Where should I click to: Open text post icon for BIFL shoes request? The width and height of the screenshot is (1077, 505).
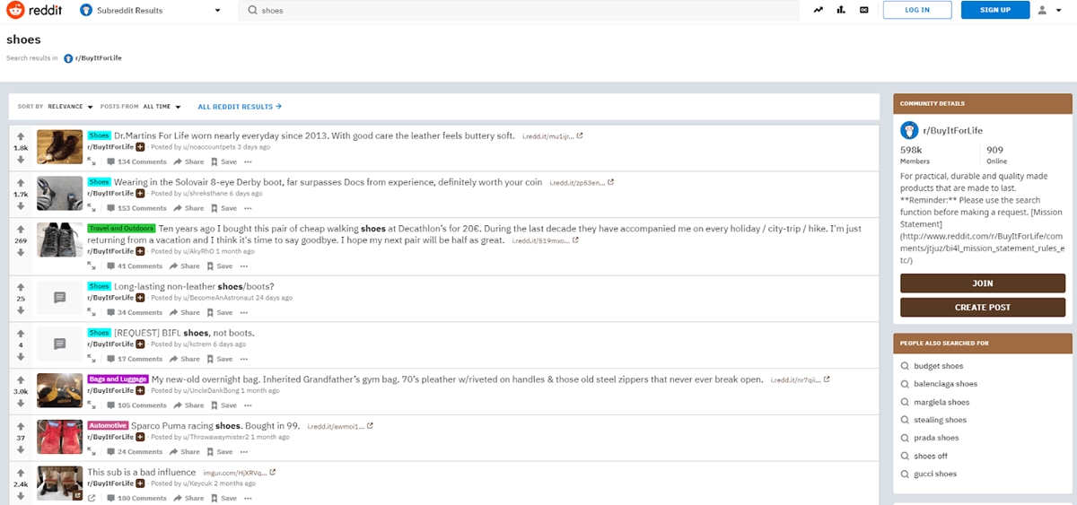click(x=60, y=344)
